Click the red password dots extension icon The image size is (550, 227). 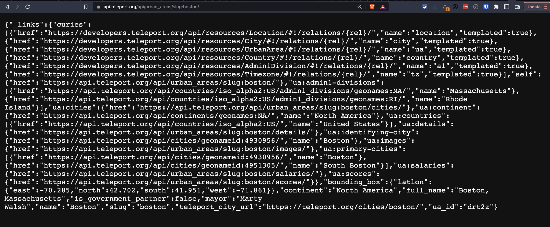tap(465, 7)
